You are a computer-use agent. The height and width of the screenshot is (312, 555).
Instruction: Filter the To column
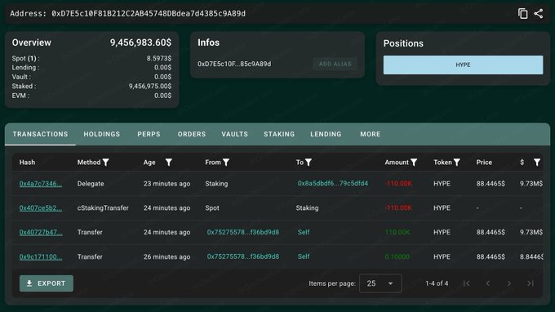click(309, 163)
